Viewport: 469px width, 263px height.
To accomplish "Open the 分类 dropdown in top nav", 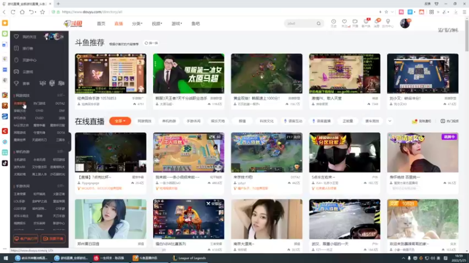I will pos(137,23).
